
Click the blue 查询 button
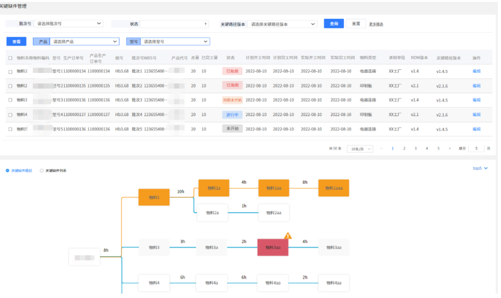333,24
